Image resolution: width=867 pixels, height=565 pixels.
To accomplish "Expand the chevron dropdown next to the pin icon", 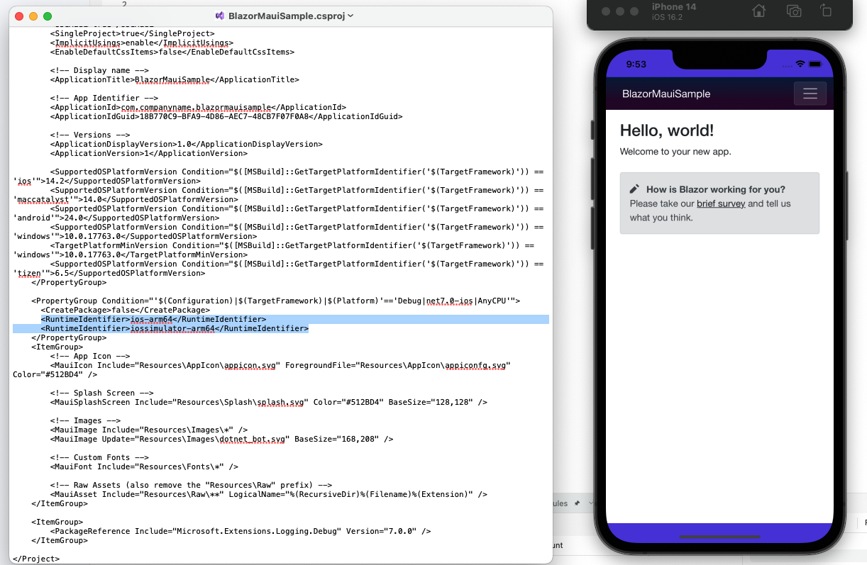I will click(x=592, y=503).
